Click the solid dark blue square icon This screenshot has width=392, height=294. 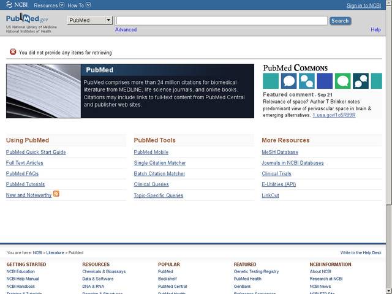click(x=325, y=81)
